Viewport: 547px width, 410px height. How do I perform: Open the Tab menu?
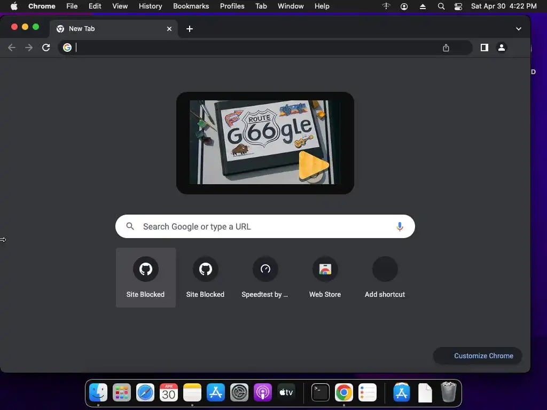coord(261,6)
